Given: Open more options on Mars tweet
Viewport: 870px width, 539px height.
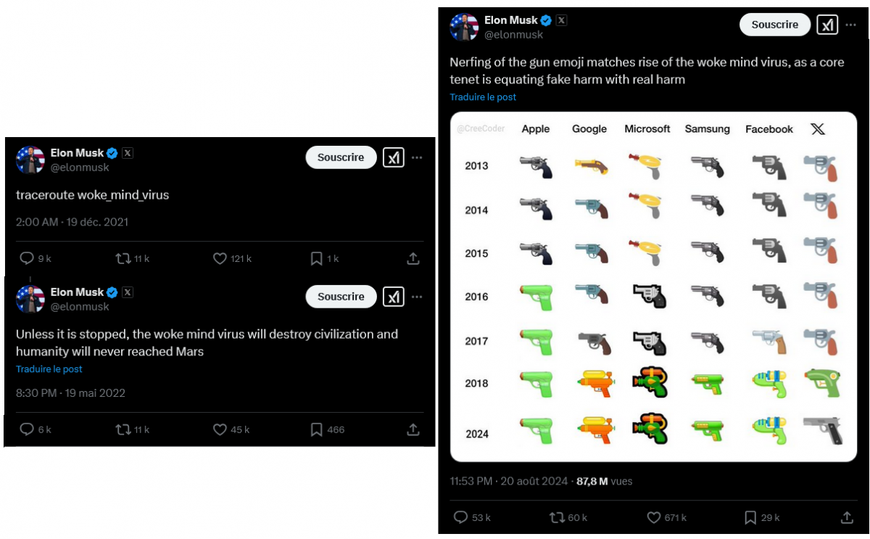Looking at the screenshot, I should tap(417, 297).
